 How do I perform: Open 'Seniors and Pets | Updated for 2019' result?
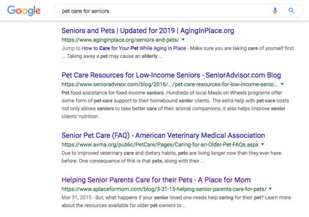pyautogui.click(x=148, y=31)
